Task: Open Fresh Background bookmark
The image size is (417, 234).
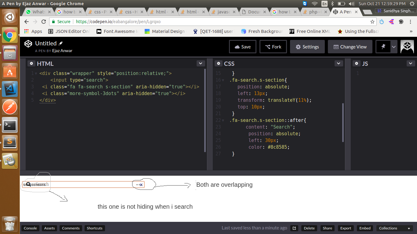Action: pyautogui.click(x=262, y=31)
